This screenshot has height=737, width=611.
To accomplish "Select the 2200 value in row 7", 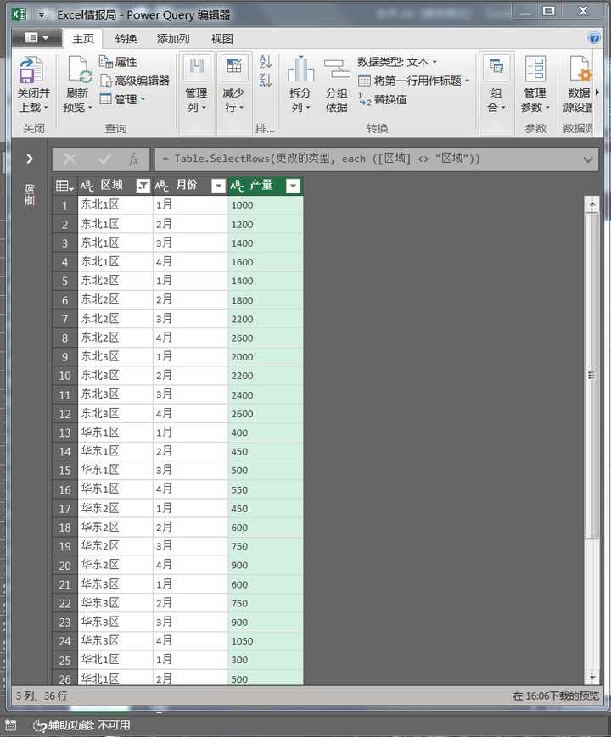I will click(266, 319).
